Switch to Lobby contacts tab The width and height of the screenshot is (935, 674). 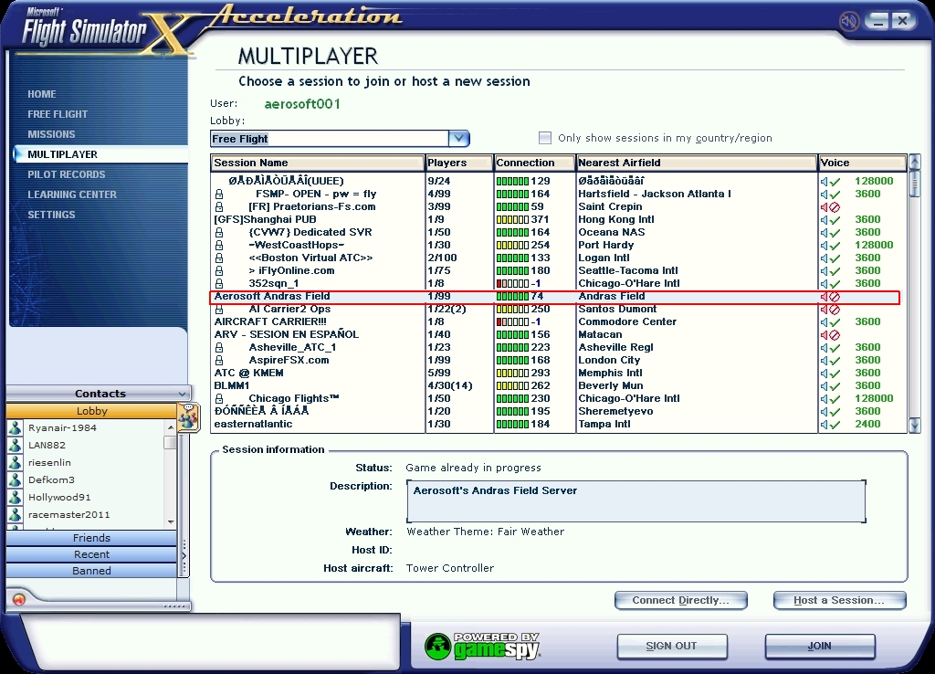[91, 411]
